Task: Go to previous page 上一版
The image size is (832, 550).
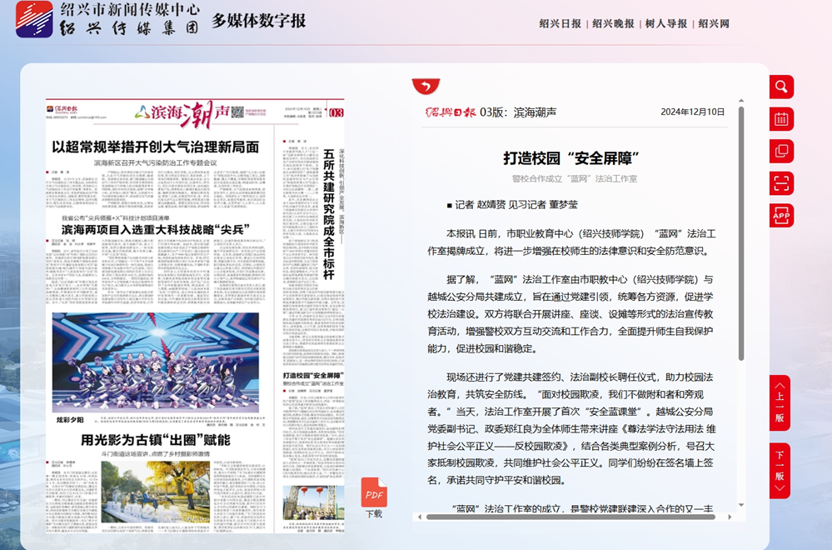Action: coord(780,403)
